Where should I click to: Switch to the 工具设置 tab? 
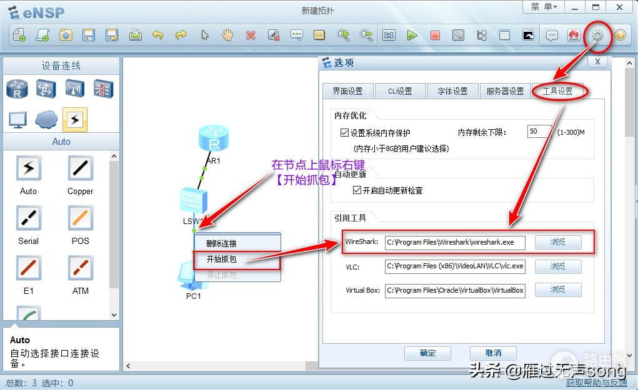(x=558, y=91)
